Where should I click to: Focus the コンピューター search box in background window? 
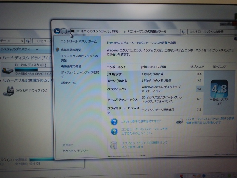point(43,41)
